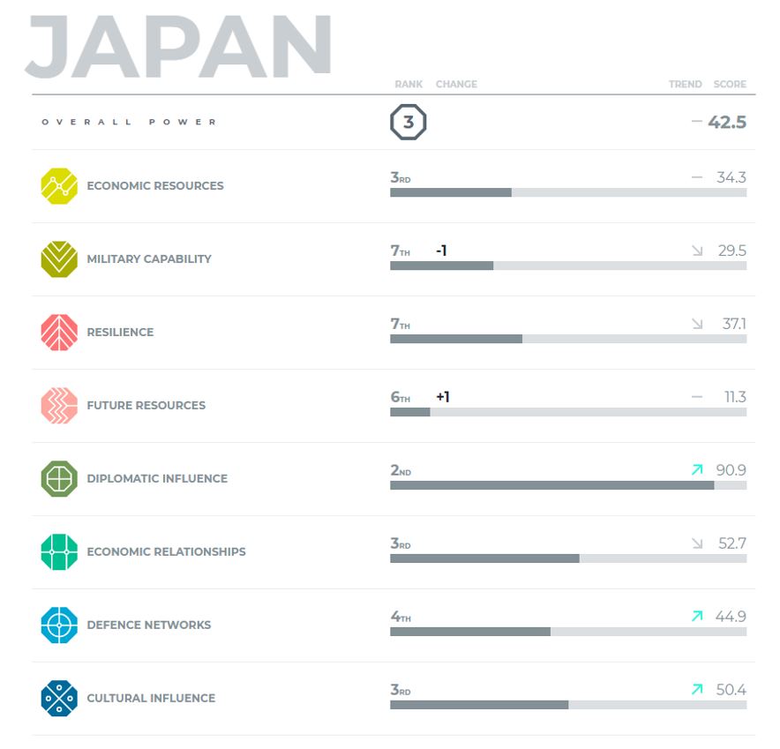Viewport: 780px width, 749px height.
Task: Select the blue Defence Networks icon
Action: coord(59,625)
